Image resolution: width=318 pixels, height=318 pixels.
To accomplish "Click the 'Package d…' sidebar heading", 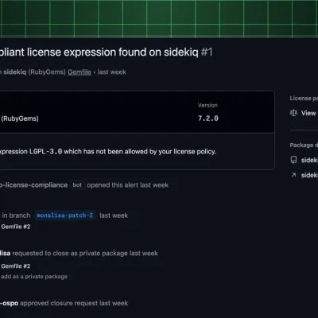I will [x=304, y=145].
